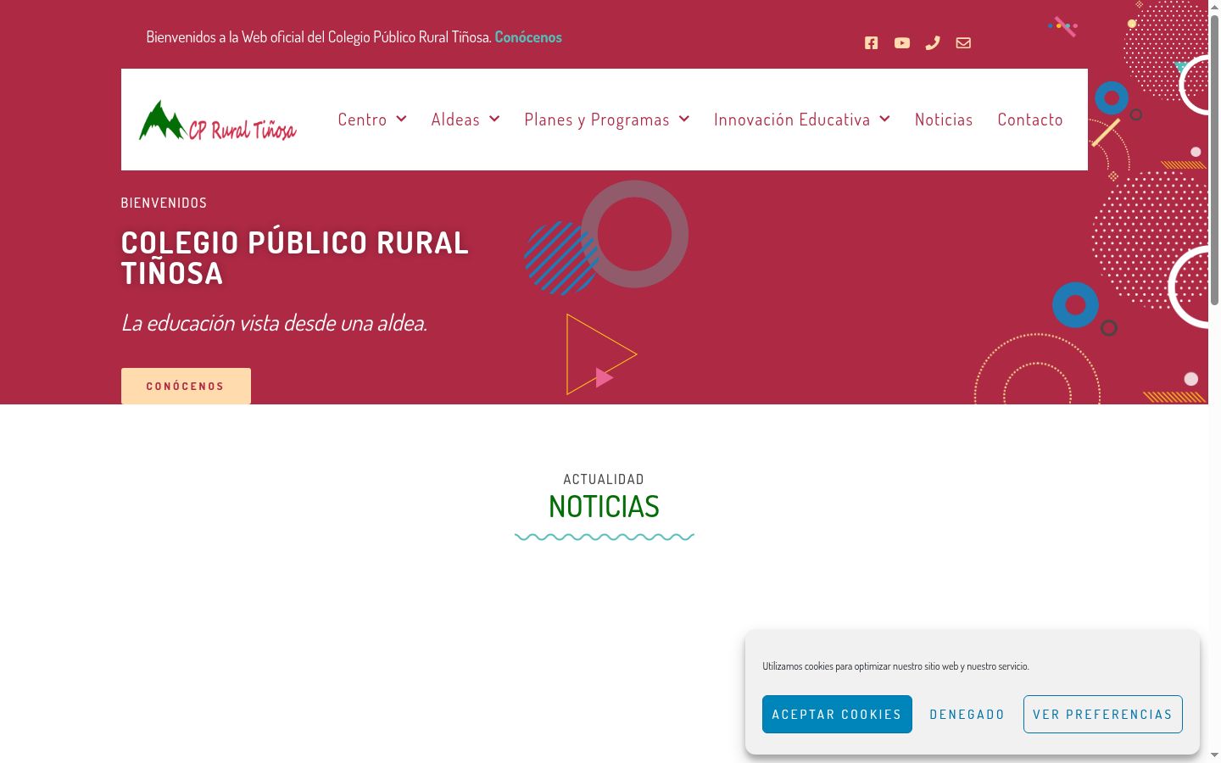1221x763 pixels.
Task: Click the page vertical scrollbar thumb
Action: point(1214,161)
